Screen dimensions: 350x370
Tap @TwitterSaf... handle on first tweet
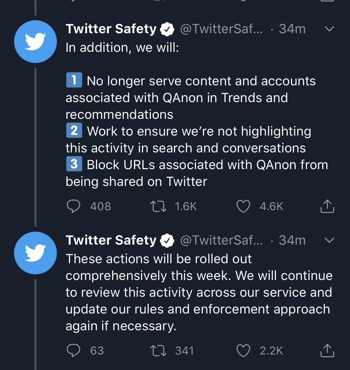(221, 29)
